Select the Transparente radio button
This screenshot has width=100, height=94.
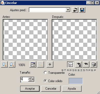[45, 73]
